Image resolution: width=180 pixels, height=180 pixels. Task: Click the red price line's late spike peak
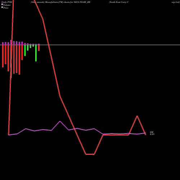tap(137, 116)
